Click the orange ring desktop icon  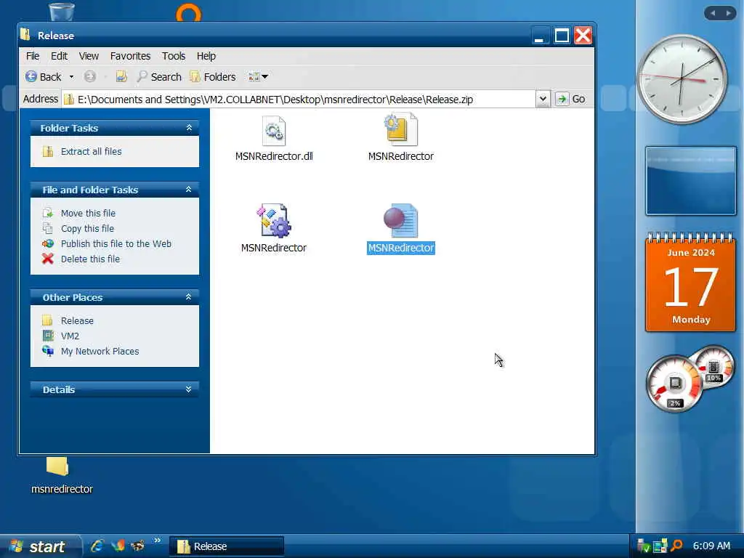189,12
